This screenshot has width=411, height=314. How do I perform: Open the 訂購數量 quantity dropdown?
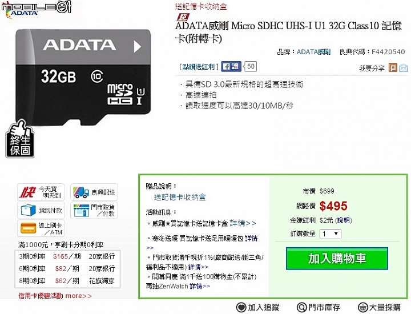click(x=331, y=234)
